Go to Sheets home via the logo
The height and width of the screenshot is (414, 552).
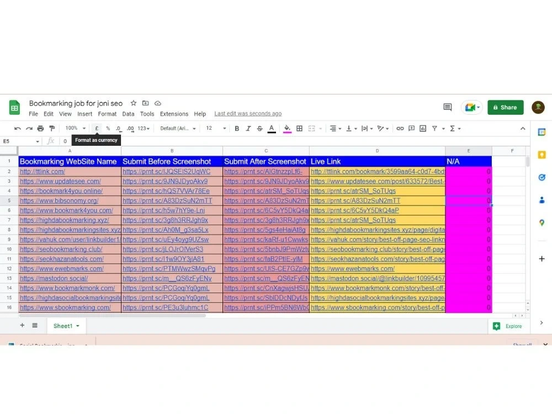click(14, 108)
